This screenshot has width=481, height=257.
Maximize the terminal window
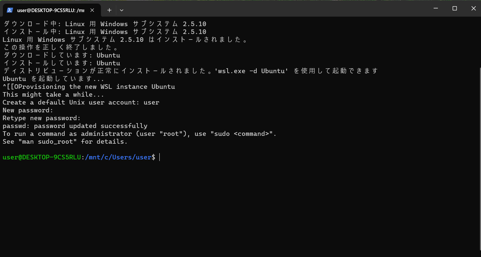[x=455, y=8]
